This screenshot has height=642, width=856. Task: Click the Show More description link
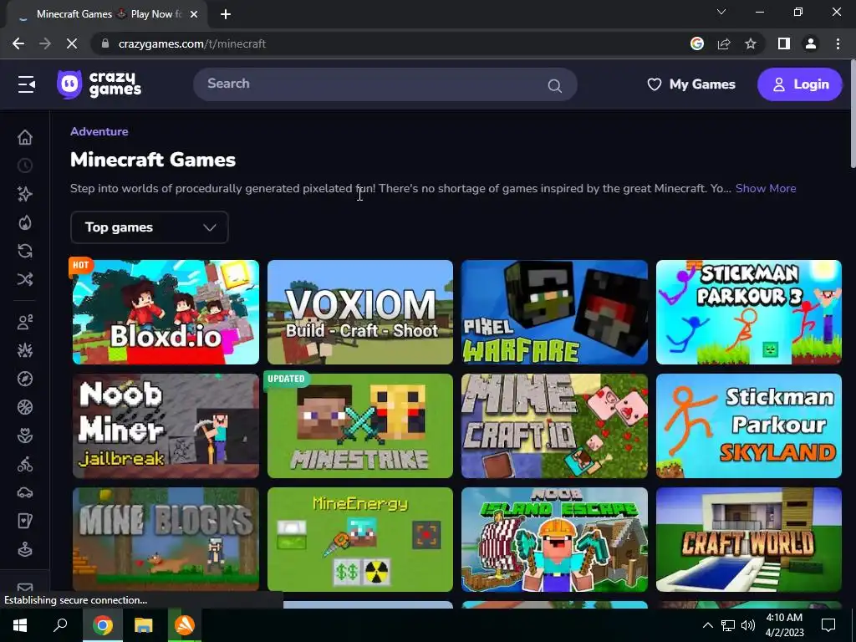coord(766,188)
